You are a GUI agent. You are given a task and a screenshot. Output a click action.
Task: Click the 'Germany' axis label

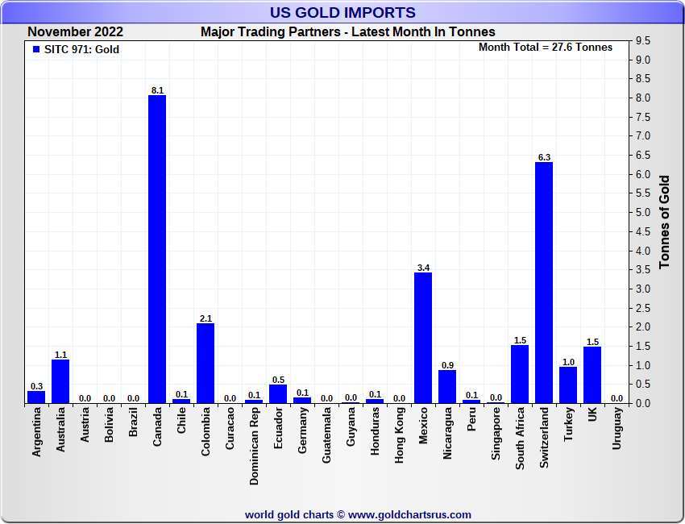[302, 430]
